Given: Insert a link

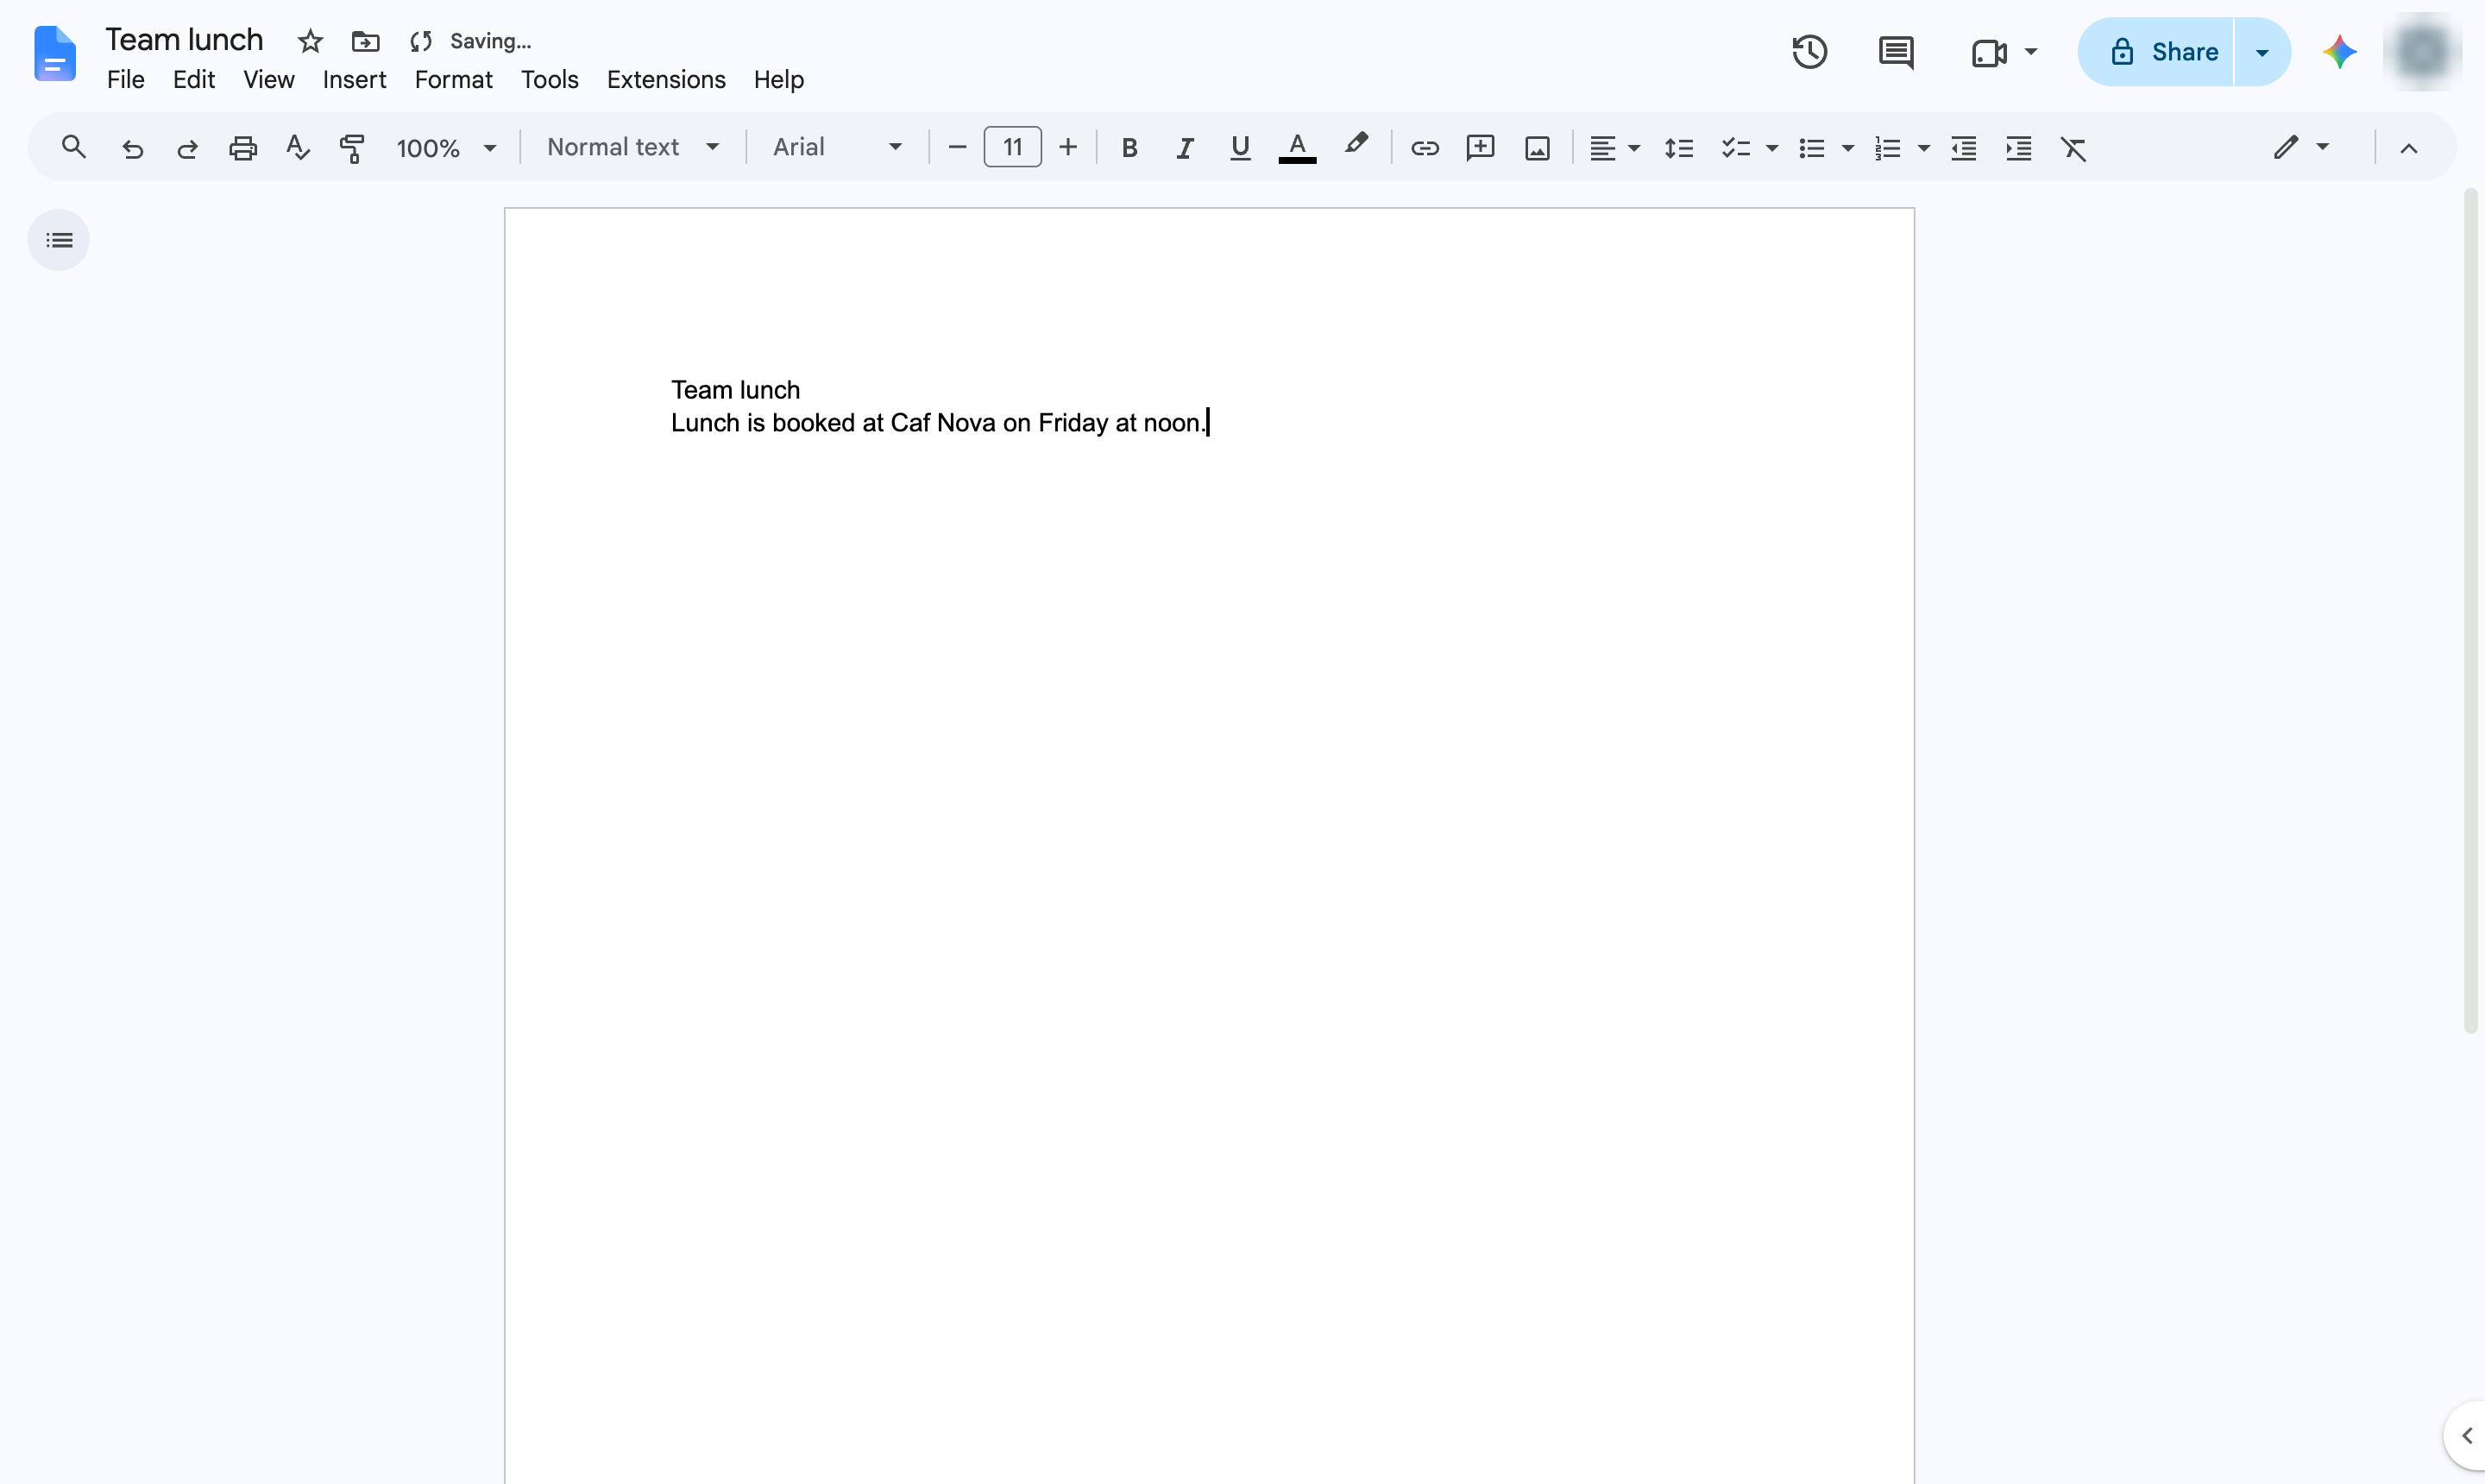Looking at the screenshot, I should pyautogui.click(x=1424, y=148).
